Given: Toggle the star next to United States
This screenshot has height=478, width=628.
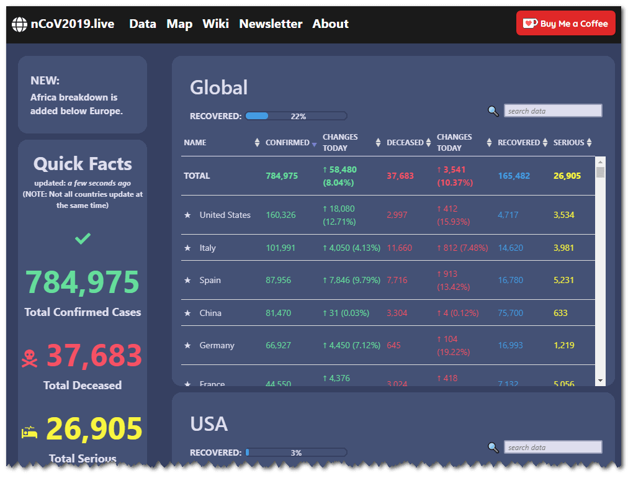Looking at the screenshot, I should 187,215.
